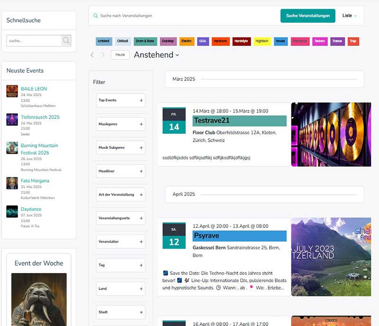This screenshot has height=326, width=379.
Task: Click the Daydance event thumbnail icon
Action: coord(12,211)
